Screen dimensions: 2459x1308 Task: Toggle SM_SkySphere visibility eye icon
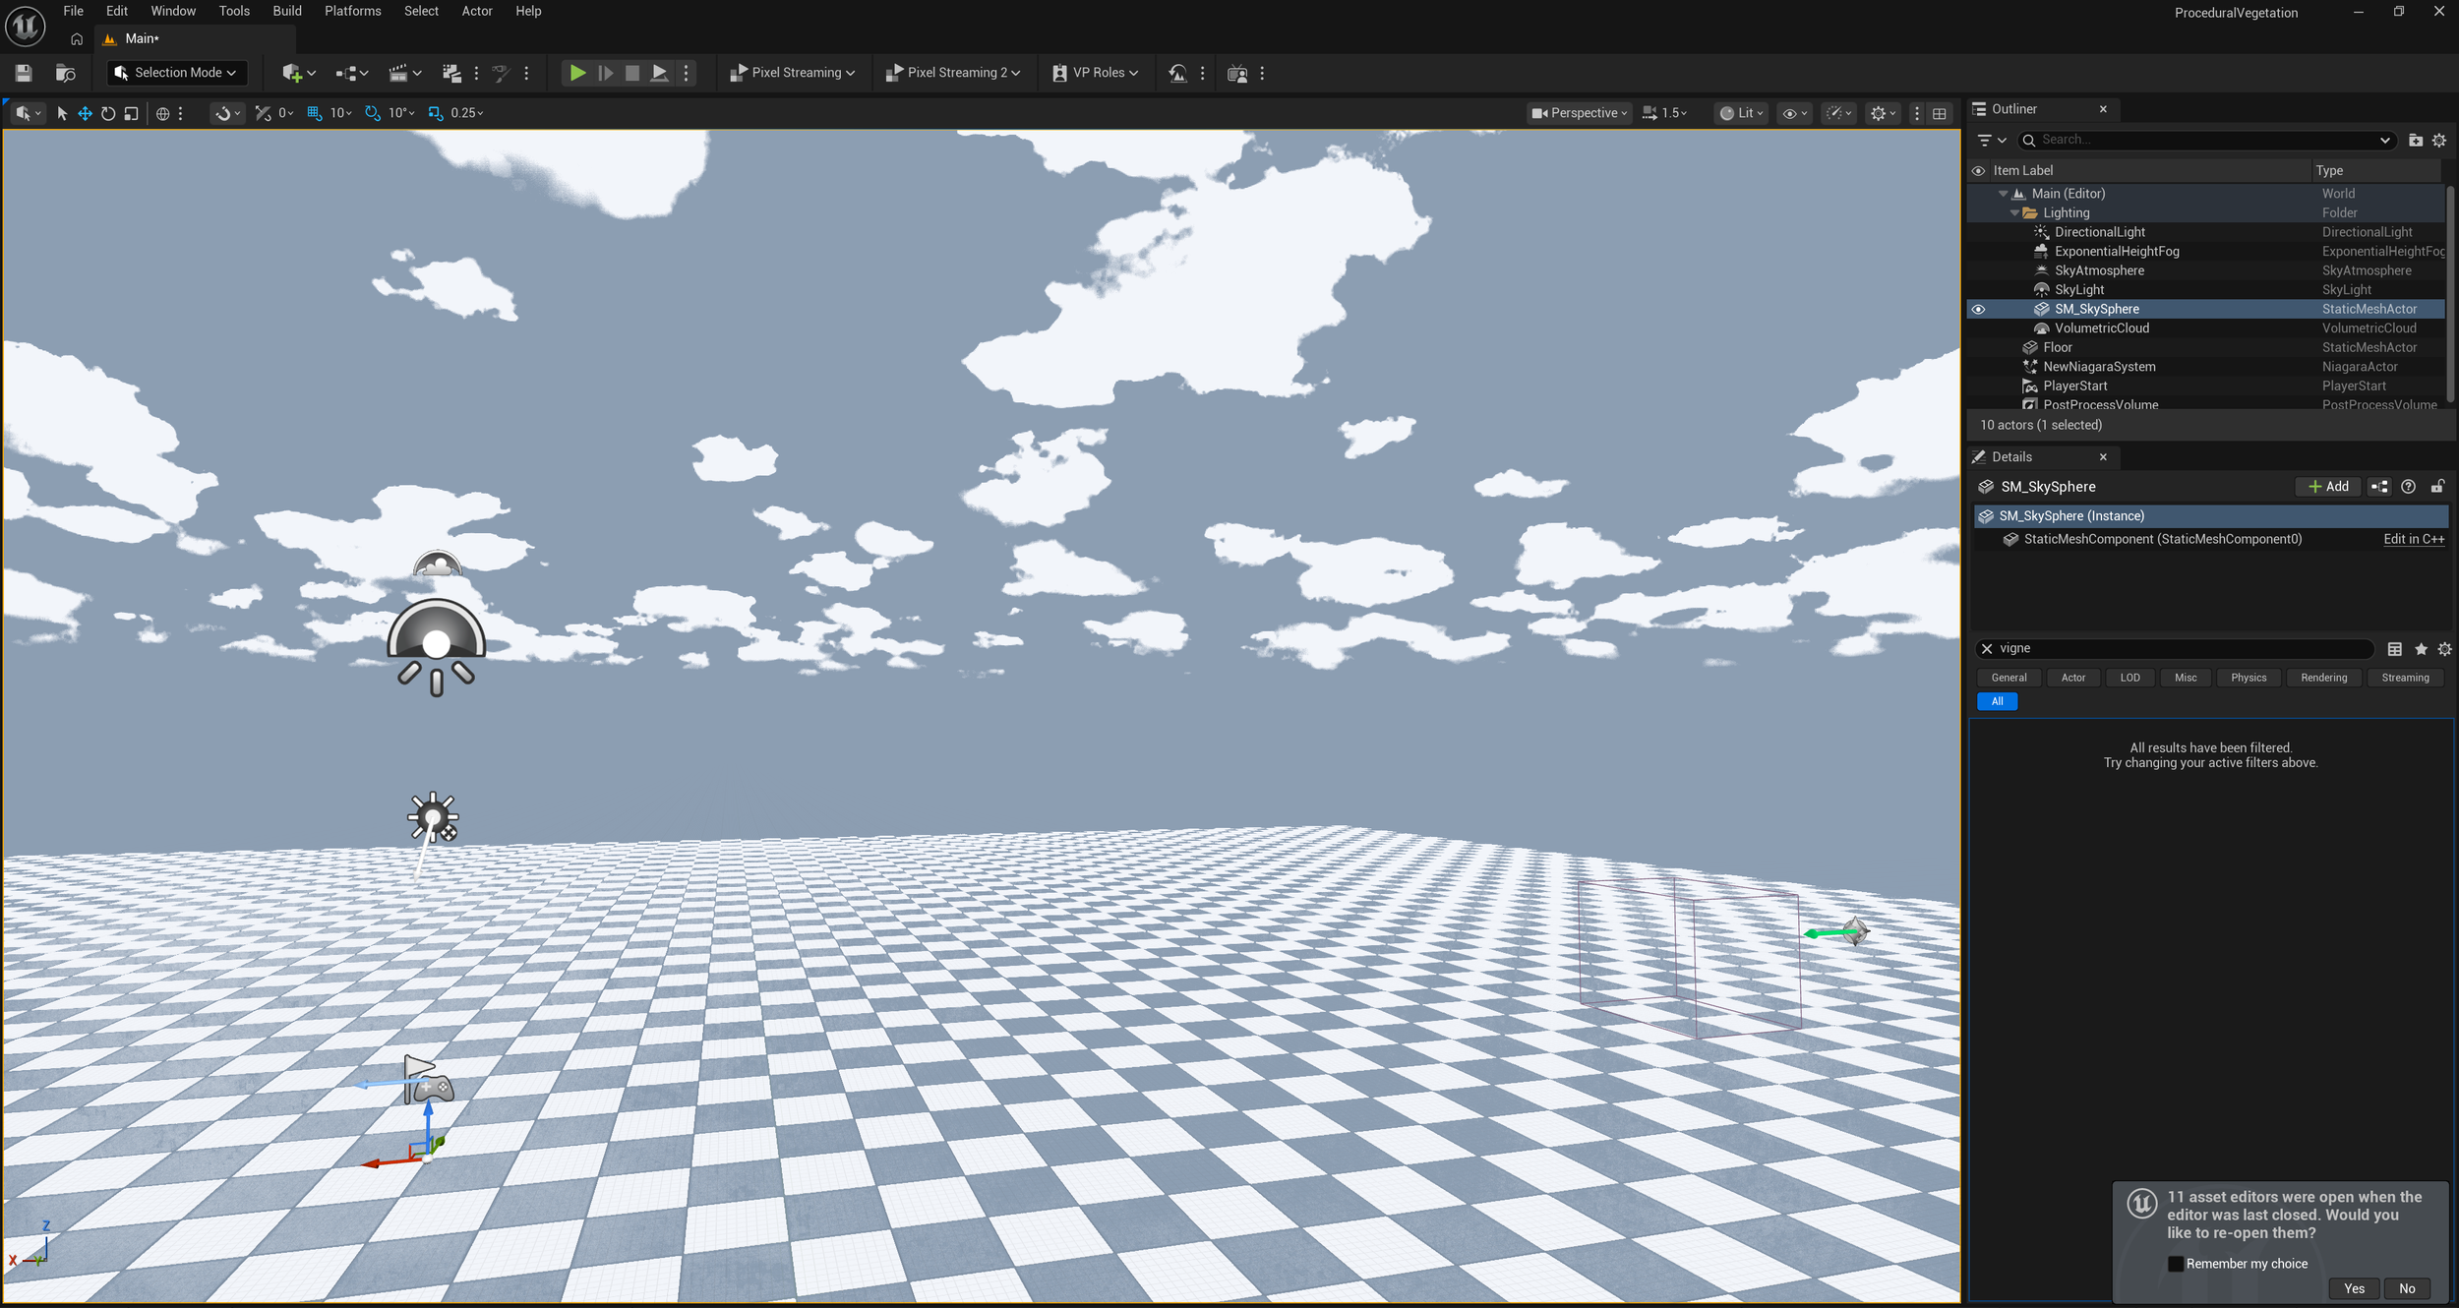tap(1978, 309)
